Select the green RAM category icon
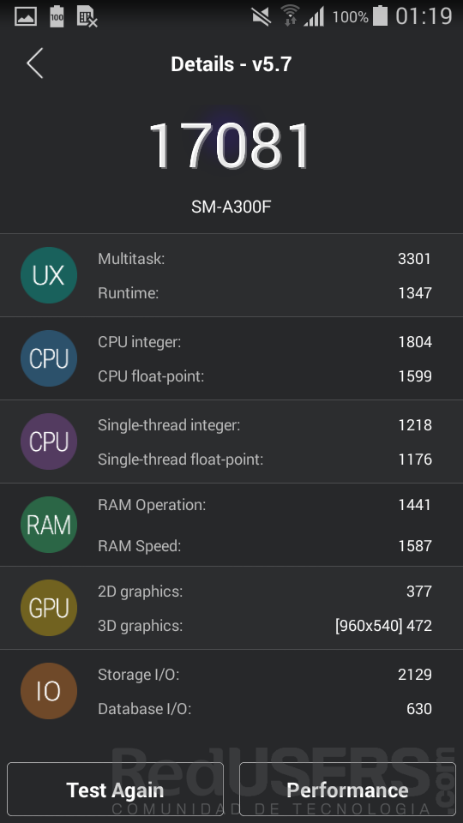 pos(49,525)
